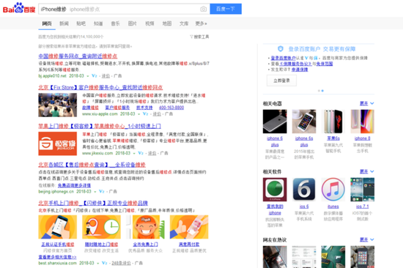Switch to the 地图 tab
This screenshot has width=403, height=268.
coord(167,23)
